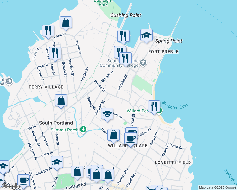Click the school marker on Summit St
The width and height of the screenshot is (237, 190).
107,114
